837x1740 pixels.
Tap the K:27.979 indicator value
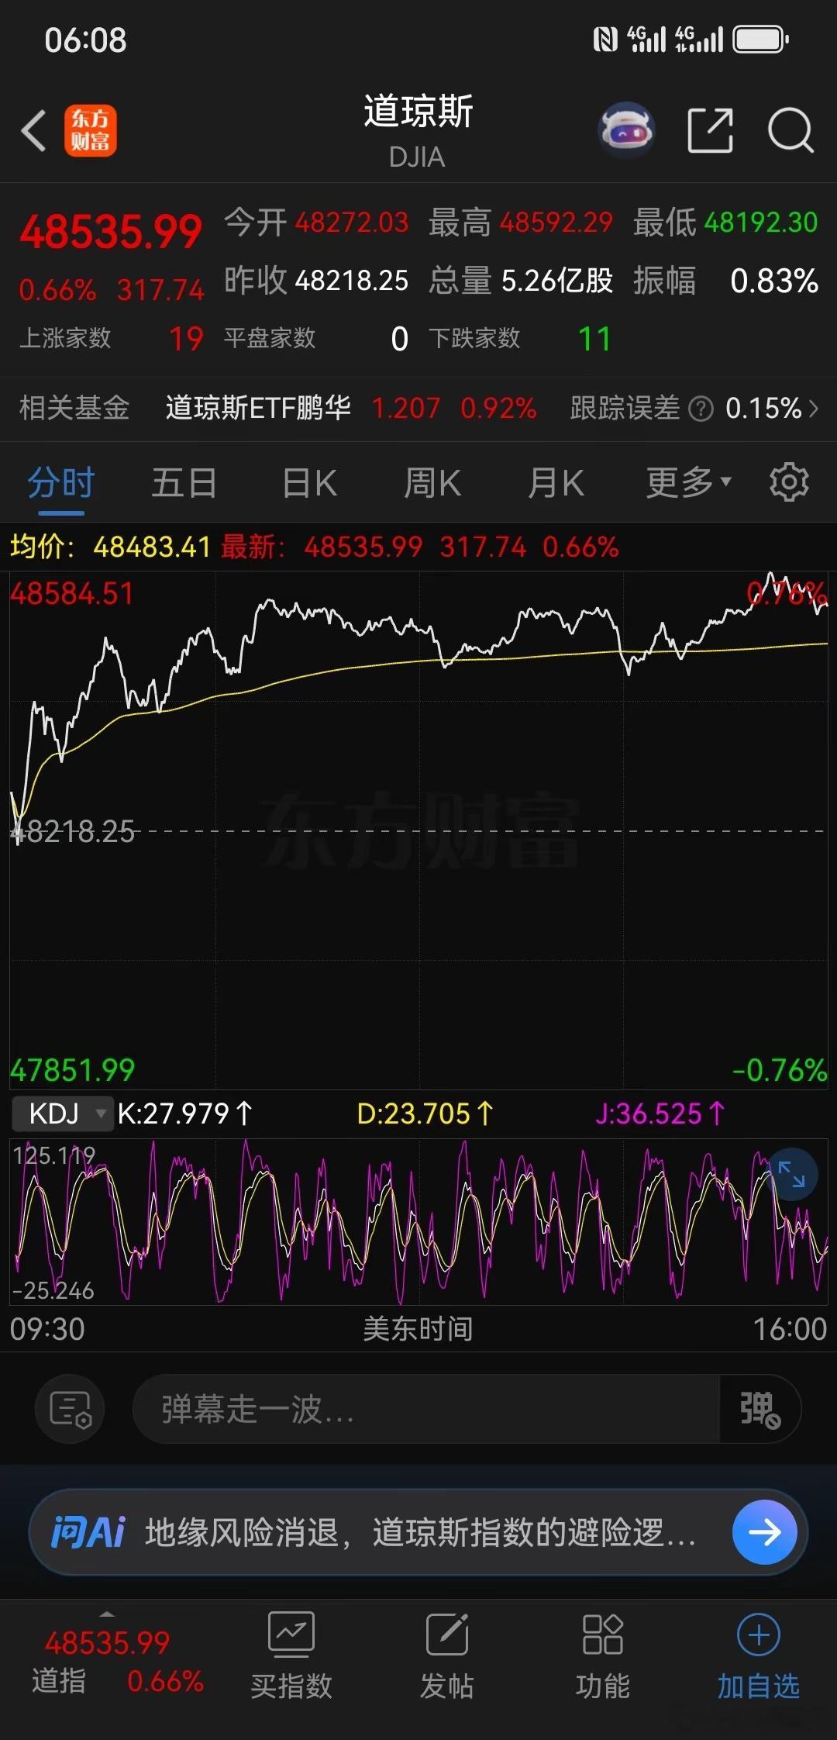click(184, 1113)
